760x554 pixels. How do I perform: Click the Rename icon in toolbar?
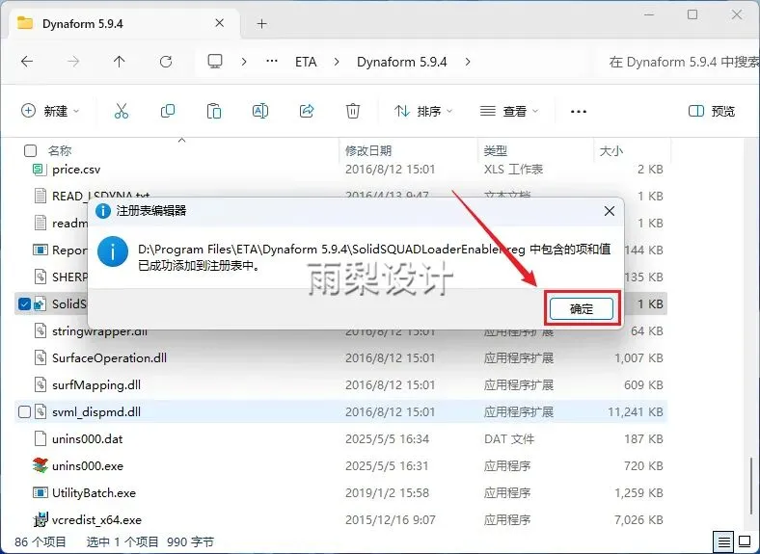click(x=260, y=111)
